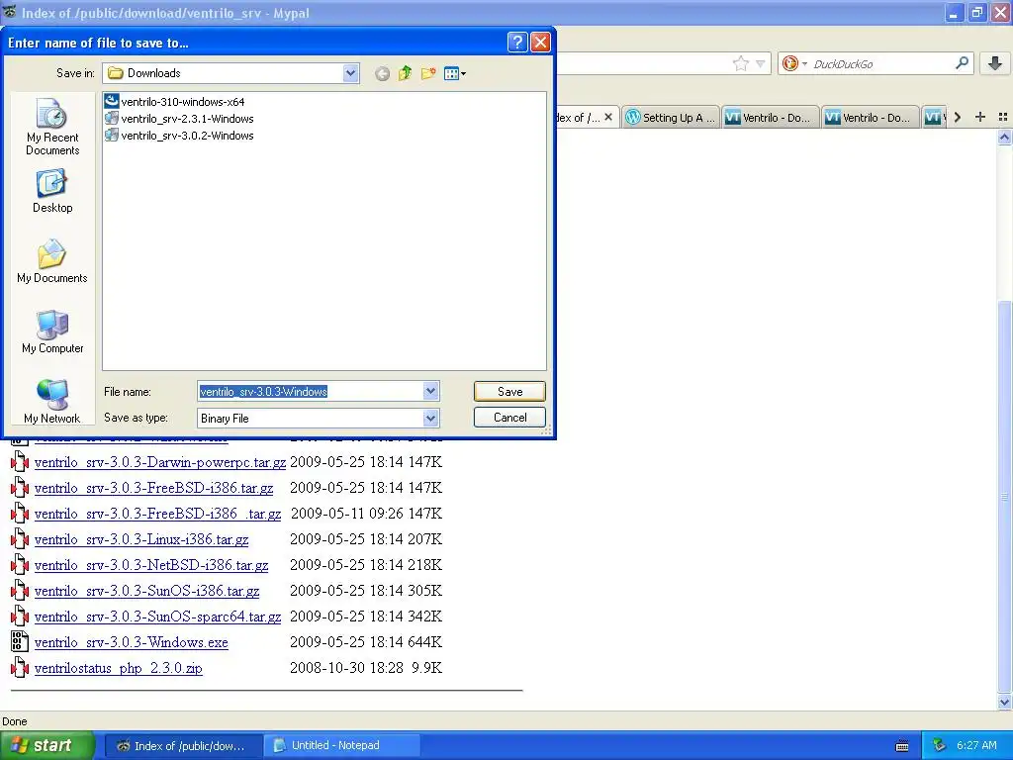The height and width of the screenshot is (760, 1013).
Task: Click binary icon beside Windows.exe file
Action: point(20,641)
